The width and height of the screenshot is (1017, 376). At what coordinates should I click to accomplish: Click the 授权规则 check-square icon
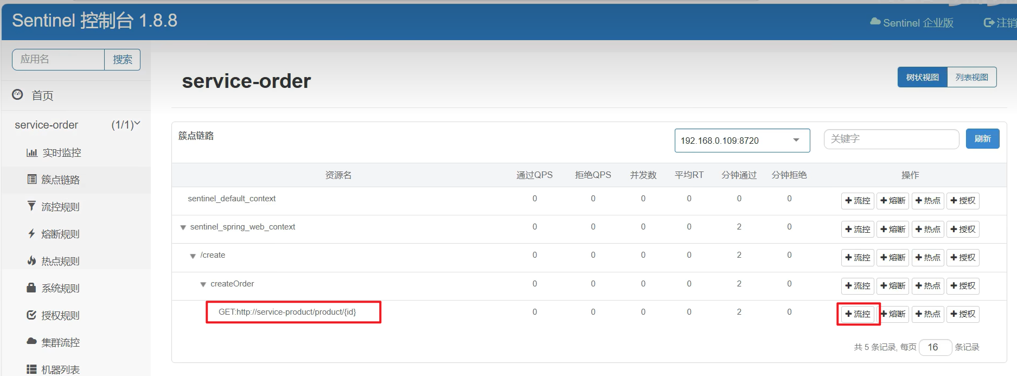[x=31, y=315]
